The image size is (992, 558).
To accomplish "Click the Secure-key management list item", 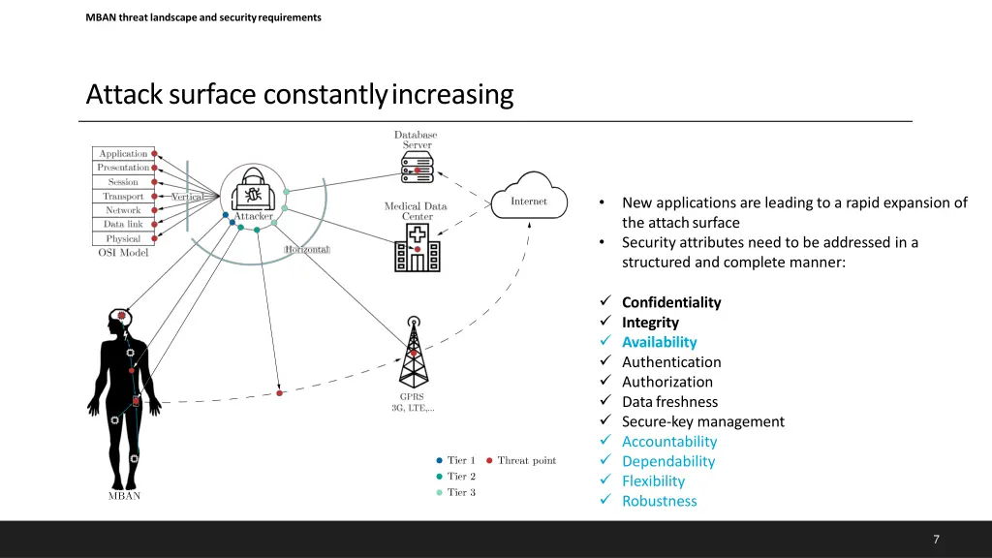I will 703,421.
